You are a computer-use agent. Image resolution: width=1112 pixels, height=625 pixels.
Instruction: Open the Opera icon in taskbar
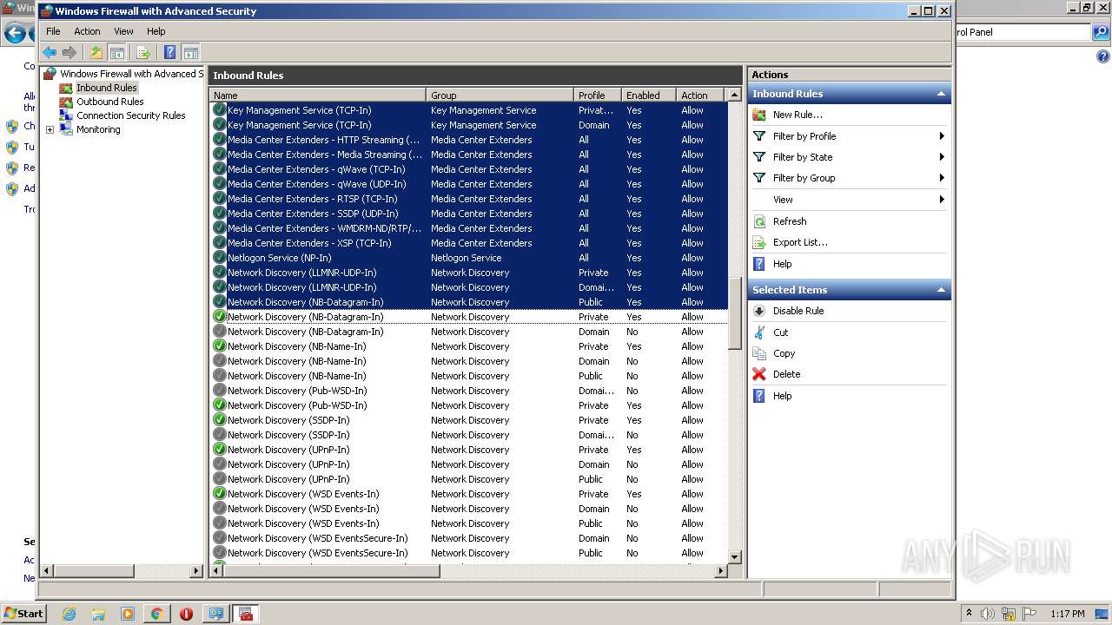186,614
